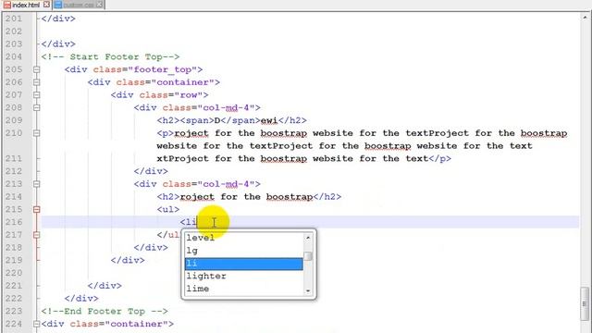Screen dimensions: 592x333
Task: Click the </div> closing tag on line 221
Action: tap(105, 286)
